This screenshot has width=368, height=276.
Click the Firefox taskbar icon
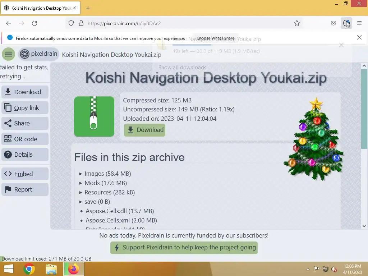pos(74,269)
